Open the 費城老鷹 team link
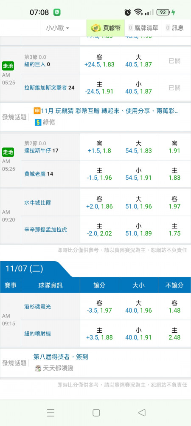Screen dimensions: 191x426 tap(35, 174)
